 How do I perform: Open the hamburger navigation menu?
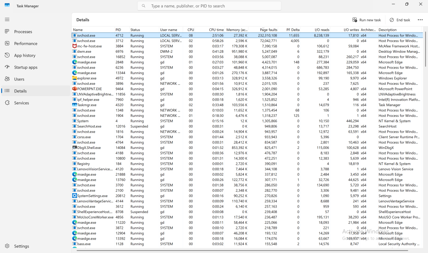[x=7, y=19]
